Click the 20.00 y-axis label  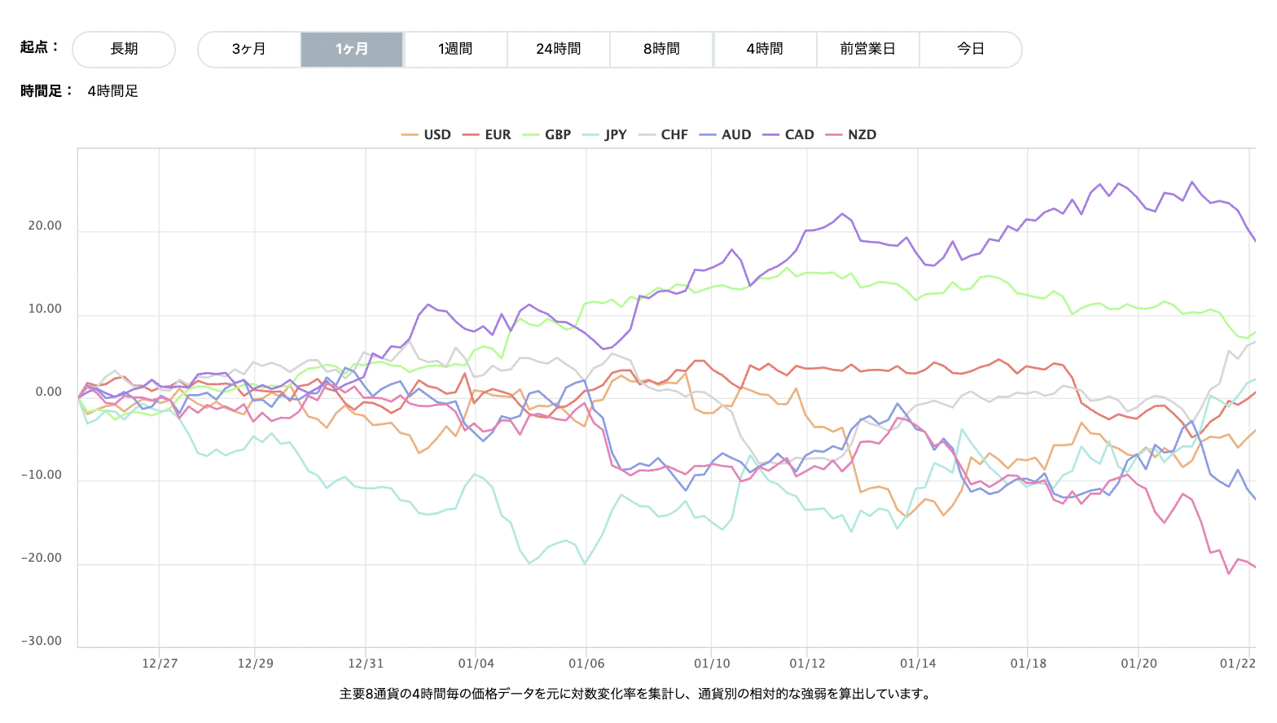point(45,226)
